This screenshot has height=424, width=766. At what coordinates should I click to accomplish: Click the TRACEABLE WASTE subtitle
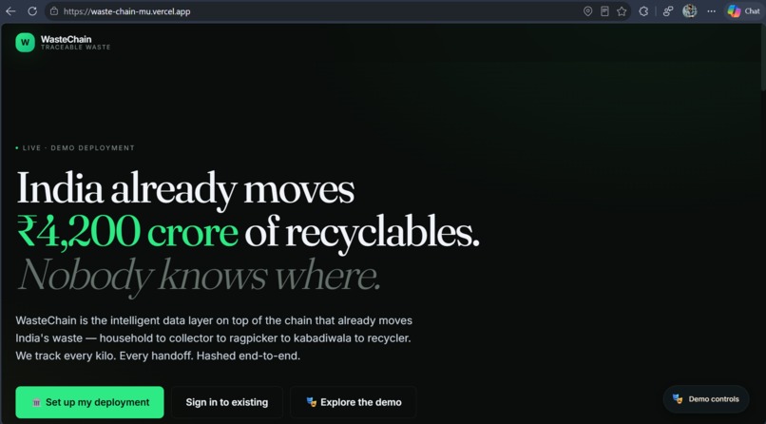(76, 48)
